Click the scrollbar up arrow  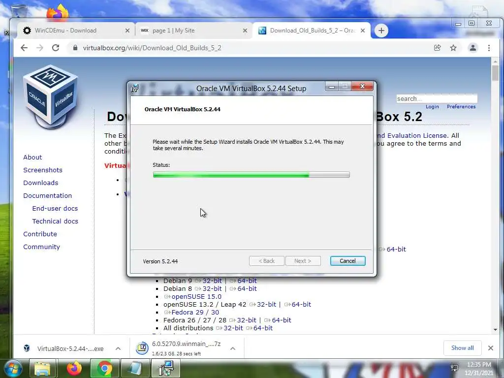495,61
